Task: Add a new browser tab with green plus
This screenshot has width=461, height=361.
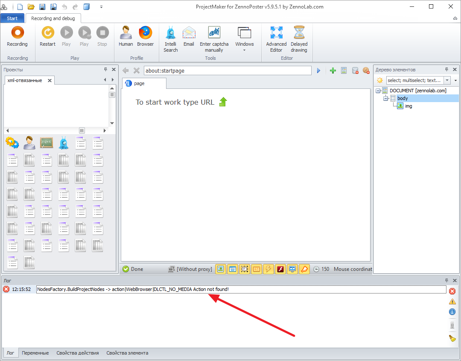Action: coord(333,70)
